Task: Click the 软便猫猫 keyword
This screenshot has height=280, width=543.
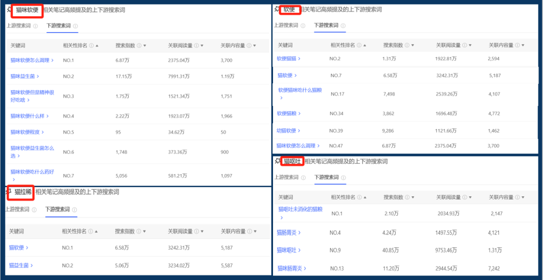Action: tap(289, 59)
